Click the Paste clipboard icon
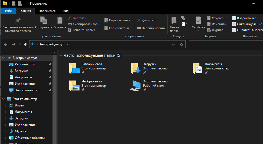The image size is (263, 144). click(x=60, y=21)
